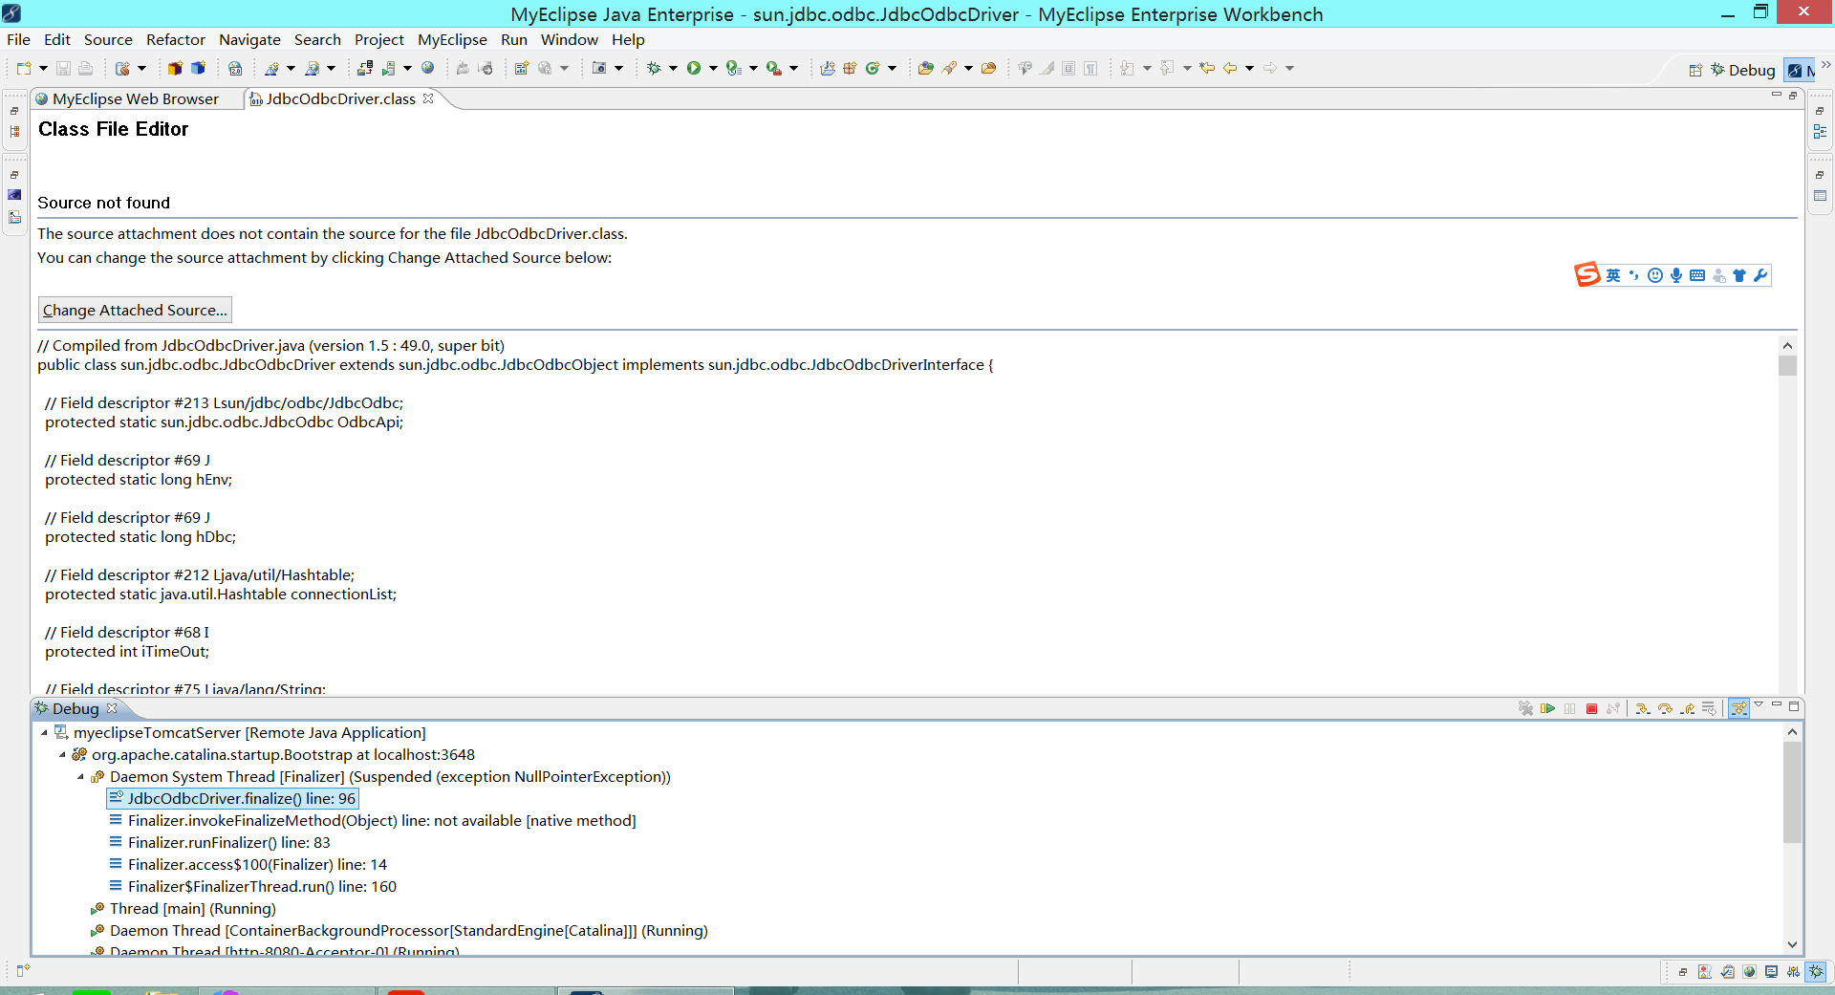The width and height of the screenshot is (1835, 995).
Task: Click the Step Into icon in the Debug view
Action: point(1643,708)
